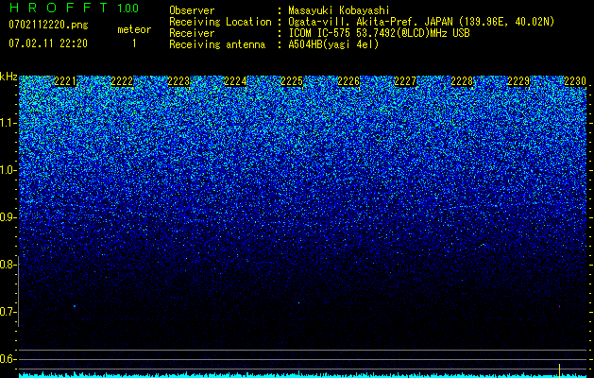Image resolution: width=594 pixels, height=378 pixels.
Task: Click the 0.9 kHz axis label
Action: coord(8,217)
